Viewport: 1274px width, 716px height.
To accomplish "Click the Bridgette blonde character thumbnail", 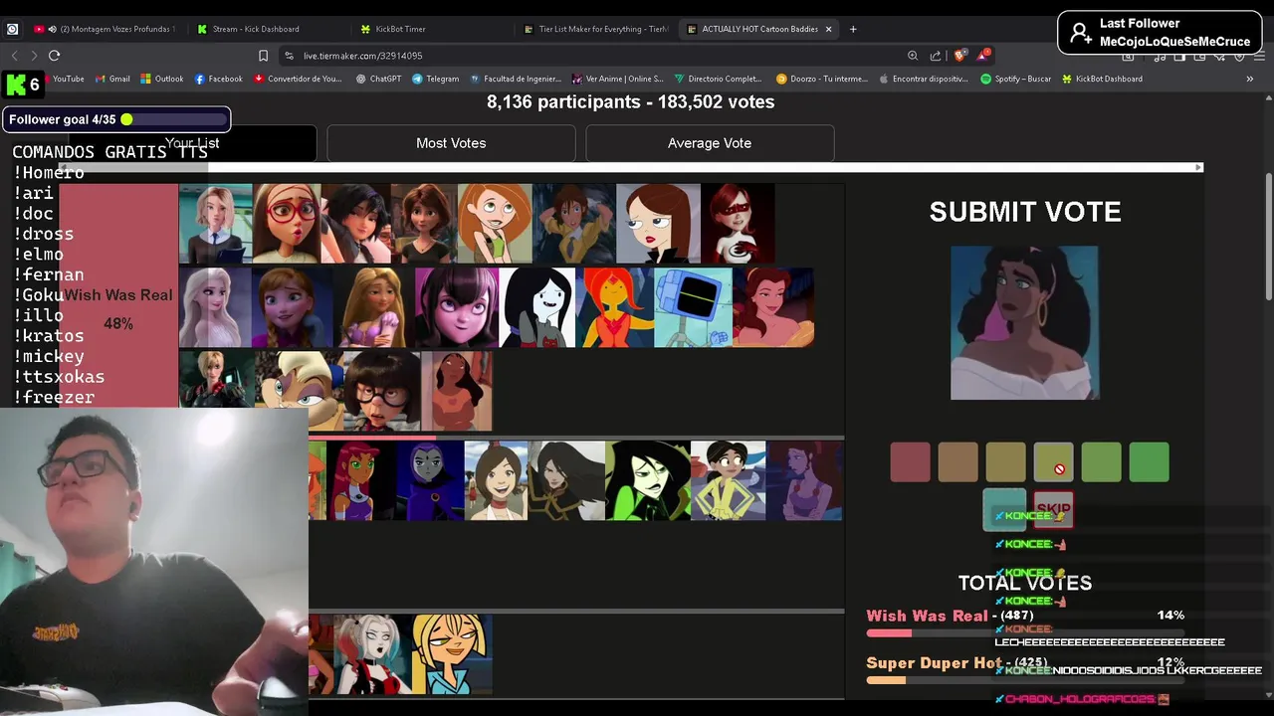I will click(x=452, y=654).
